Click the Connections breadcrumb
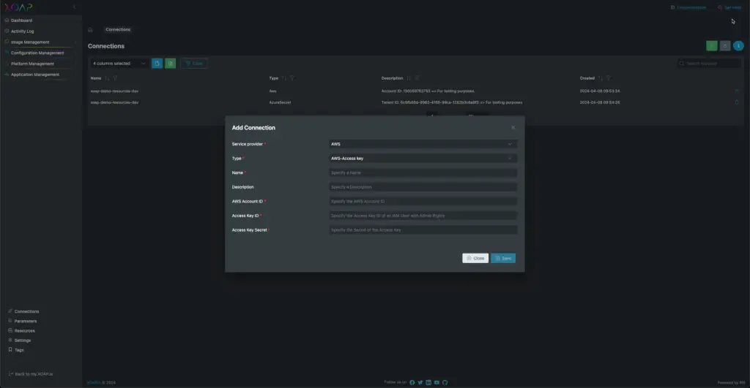This screenshot has width=750, height=388. tap(118, 29)
